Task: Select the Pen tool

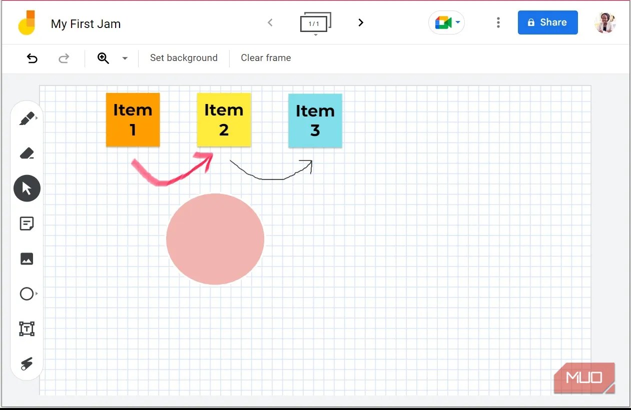Action: click(27, 118)
